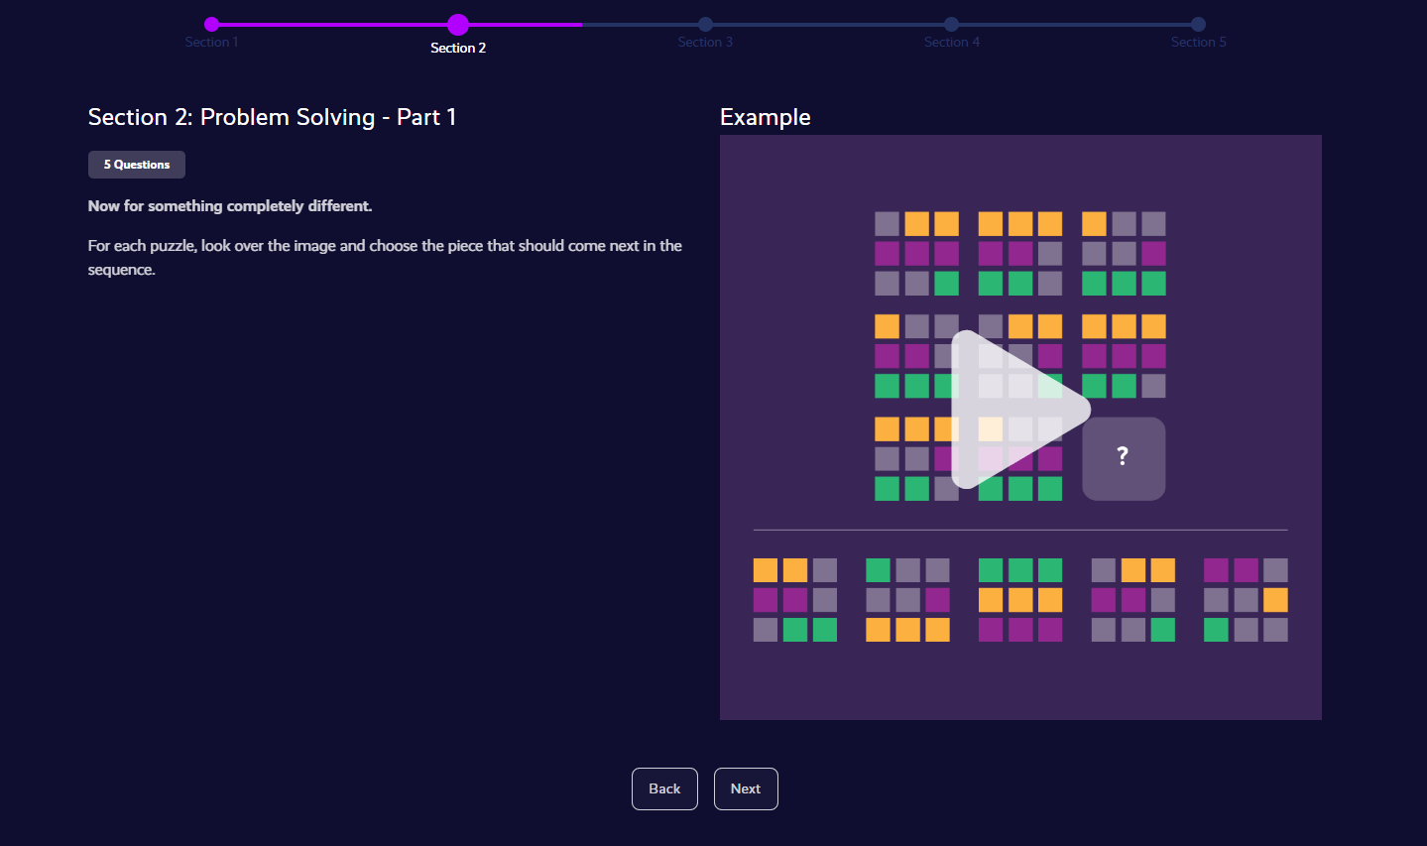Click the Example video thumbnail area
This screenshot has width=1427, height=846.
tap(1020, 408)
